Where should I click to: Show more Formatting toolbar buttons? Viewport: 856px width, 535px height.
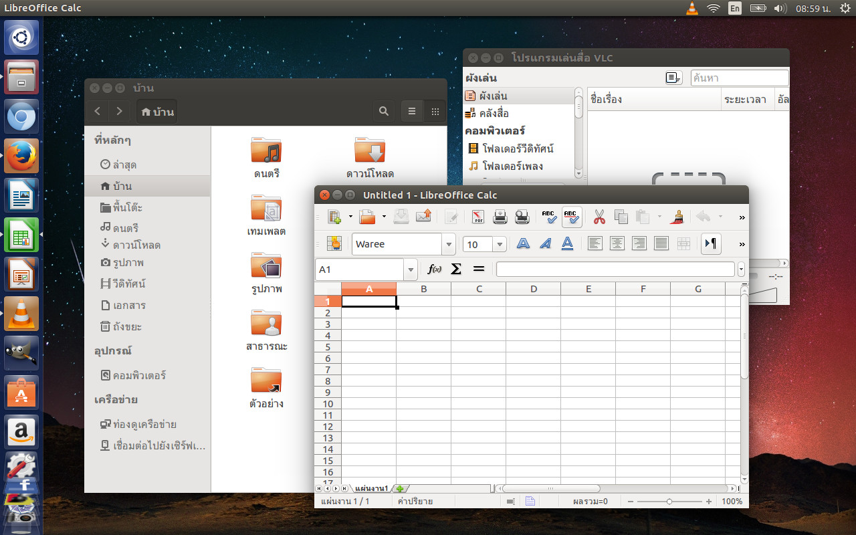coord(742,244)
